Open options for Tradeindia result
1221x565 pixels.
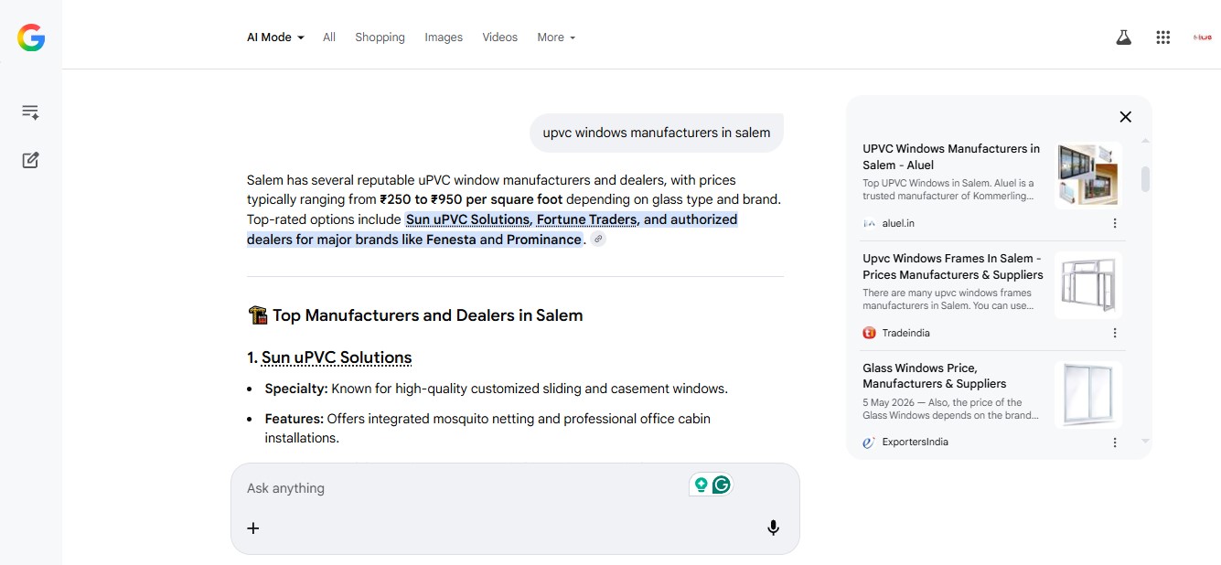[x=1115, y=333]
